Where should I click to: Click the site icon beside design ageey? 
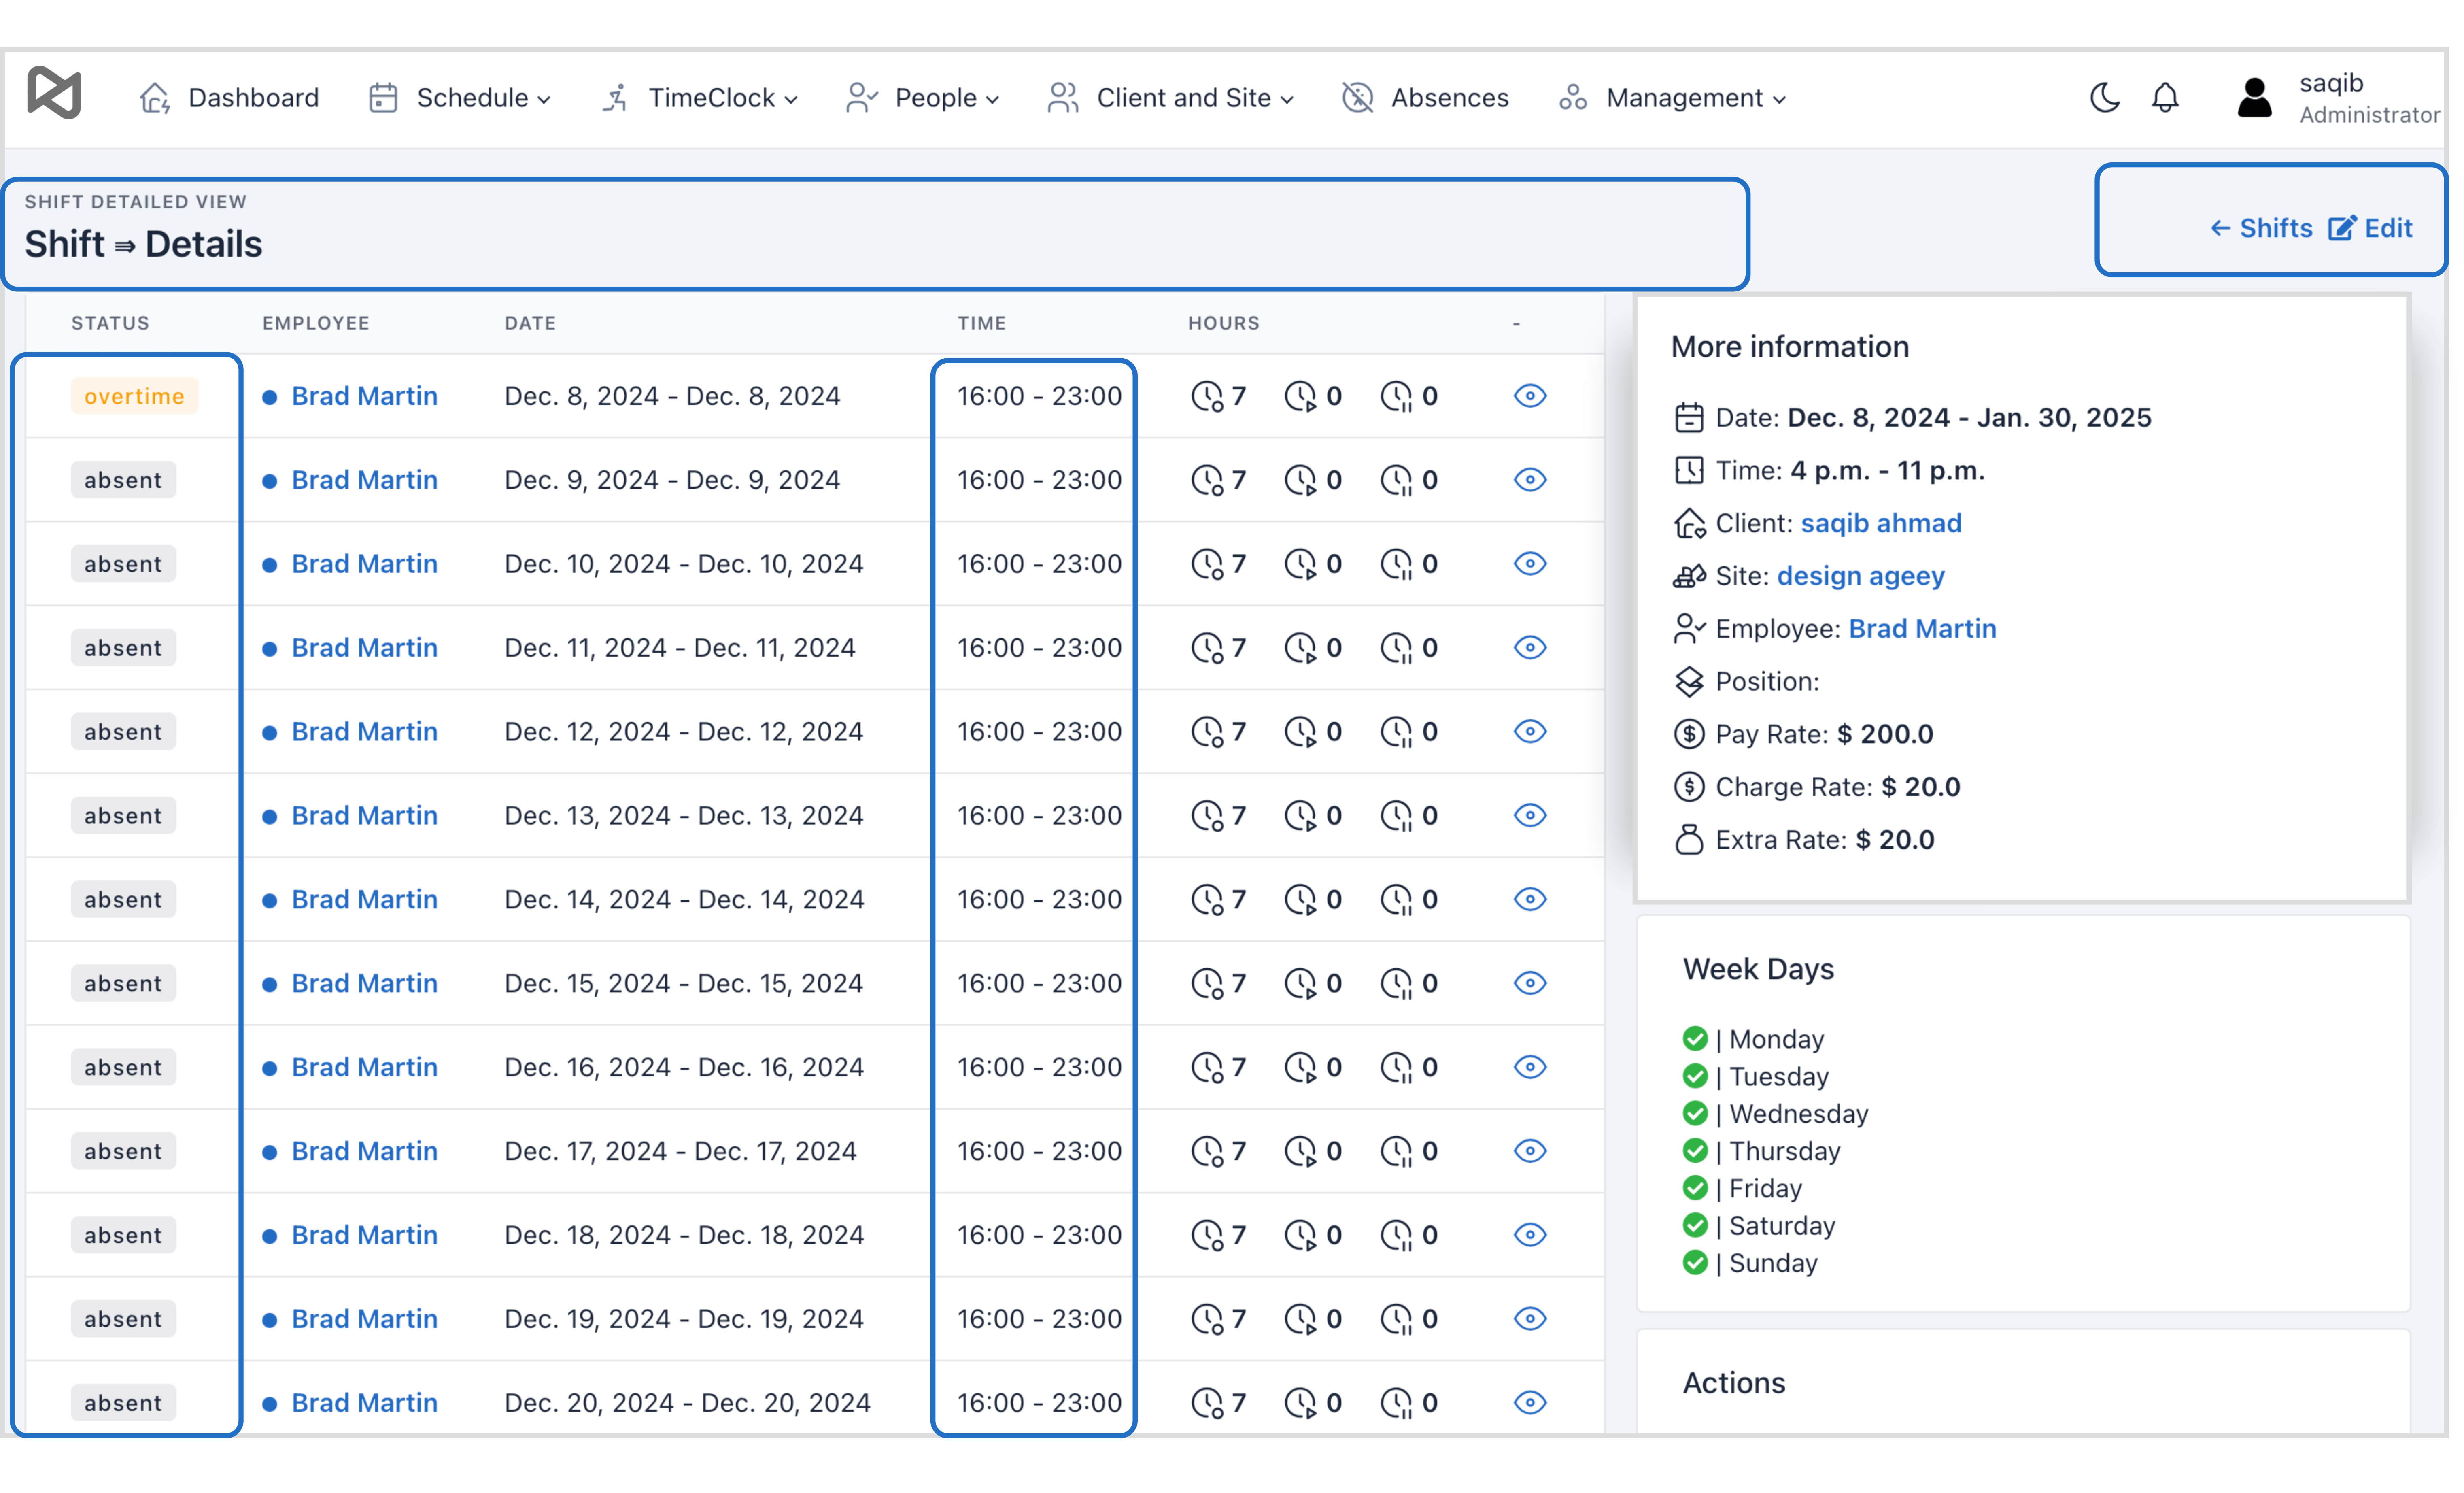1689,576
